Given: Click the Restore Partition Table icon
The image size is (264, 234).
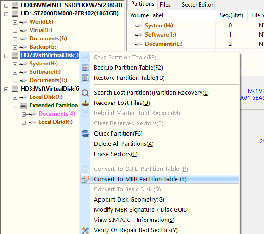Looking at the screenshot, I should tap(85, 78).
